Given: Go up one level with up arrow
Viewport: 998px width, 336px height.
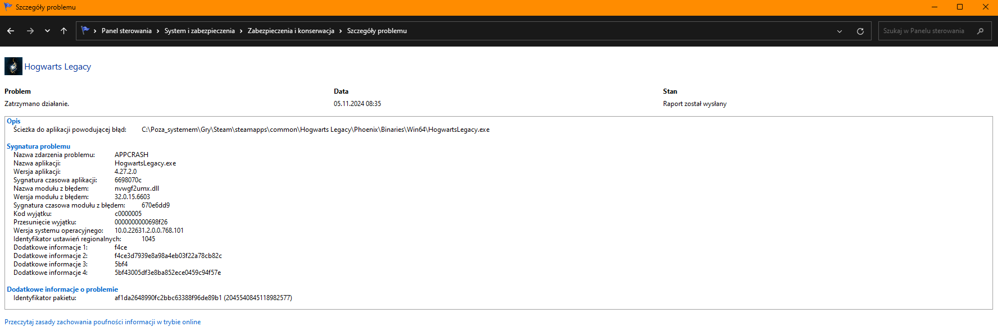Looking at the screenshot, I should [63, 31].
